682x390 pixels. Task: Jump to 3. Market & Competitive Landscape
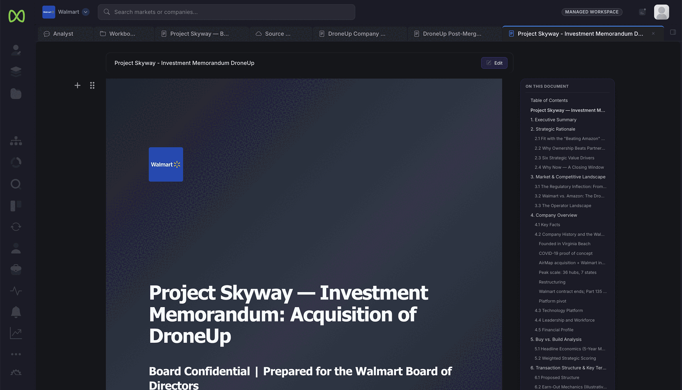[x=568, y=177]
